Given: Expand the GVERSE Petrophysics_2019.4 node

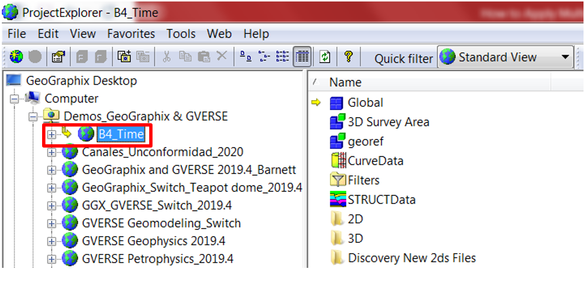Looking at the screenshot, I should [52, 259].
